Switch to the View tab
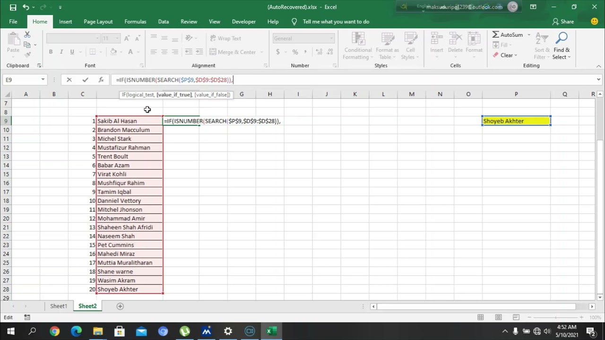 215,22
